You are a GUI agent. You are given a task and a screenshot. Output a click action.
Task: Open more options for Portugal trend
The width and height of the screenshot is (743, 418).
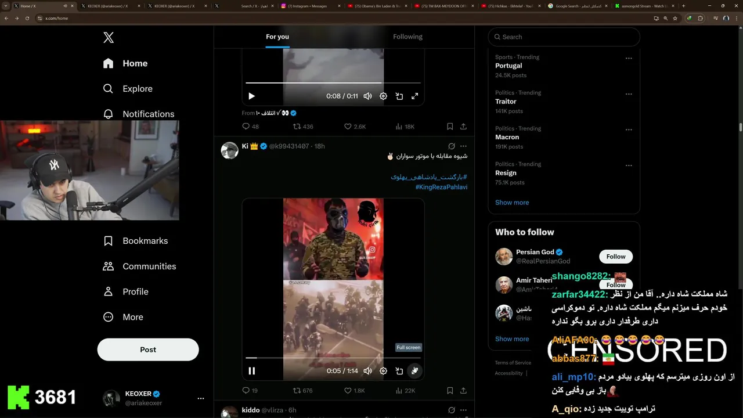[629, 58]
